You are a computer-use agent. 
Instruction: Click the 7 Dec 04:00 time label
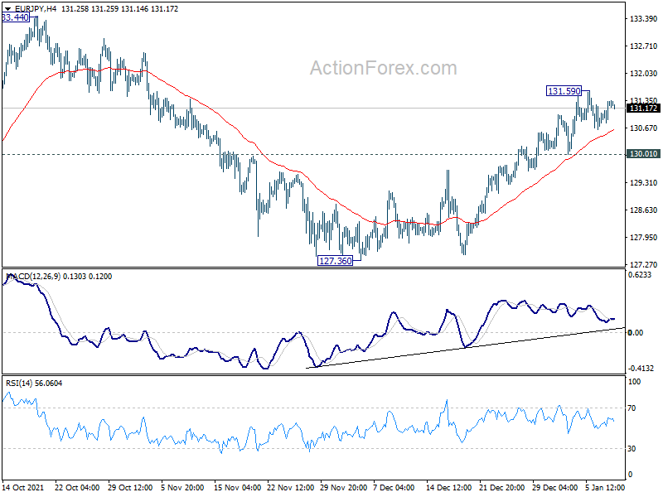(394, 487)
